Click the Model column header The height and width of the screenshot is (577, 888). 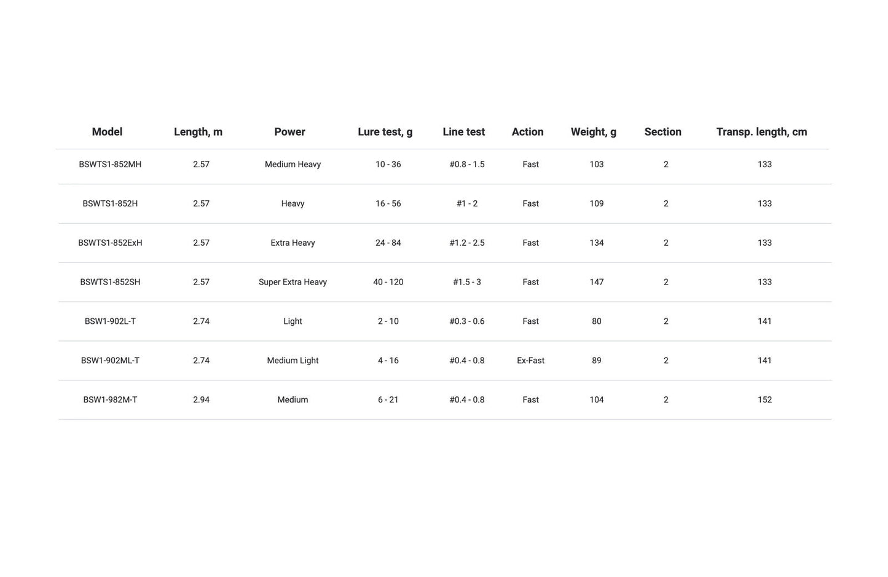point(107,132)
